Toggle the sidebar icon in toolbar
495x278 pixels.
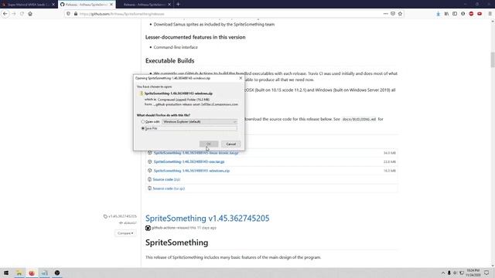pos(455,14)
